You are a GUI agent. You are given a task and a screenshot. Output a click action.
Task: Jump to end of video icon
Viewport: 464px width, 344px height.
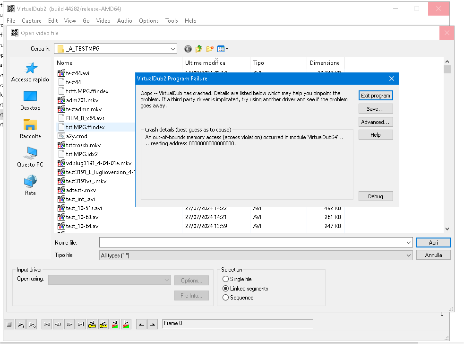(81, 325)
